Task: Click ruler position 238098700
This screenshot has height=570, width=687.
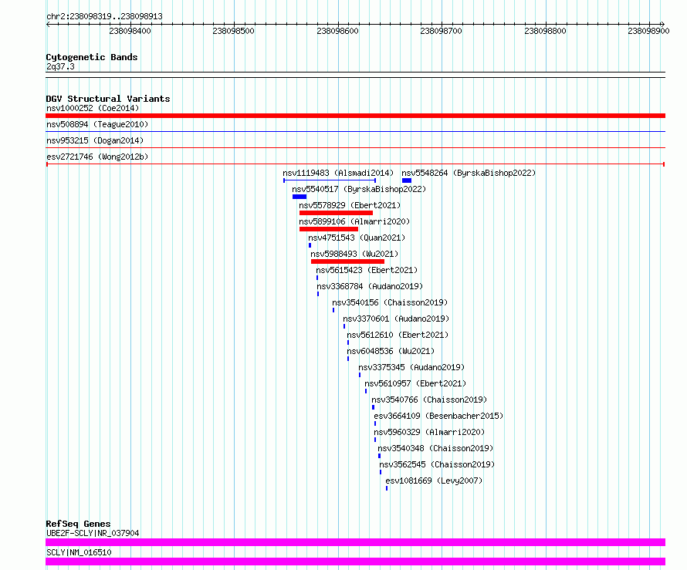Action: coord(442,31)
